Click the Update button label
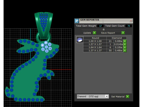Image resolution: width=143 pixels, height=107 pixels. click(x=87, y=33)
